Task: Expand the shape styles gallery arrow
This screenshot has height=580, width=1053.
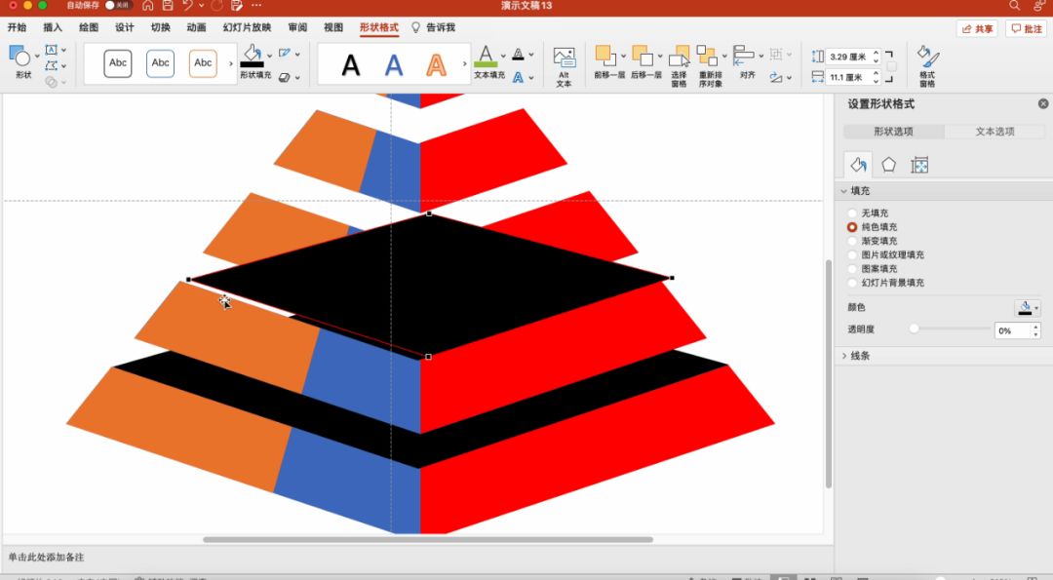Action: 231,63
